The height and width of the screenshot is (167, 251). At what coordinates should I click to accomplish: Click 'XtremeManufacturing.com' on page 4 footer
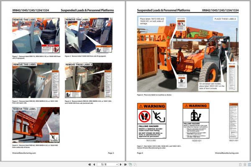pos(227,153)
